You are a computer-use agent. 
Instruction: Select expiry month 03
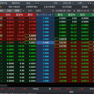[x=79, y=11]
